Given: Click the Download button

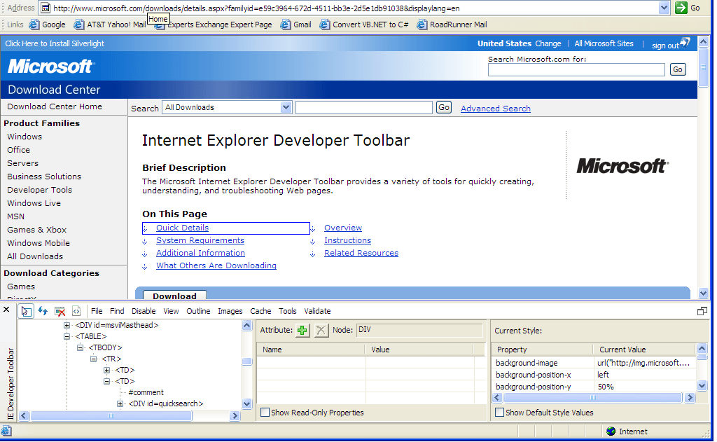Looking at the screenshot, I should (174, 296).
